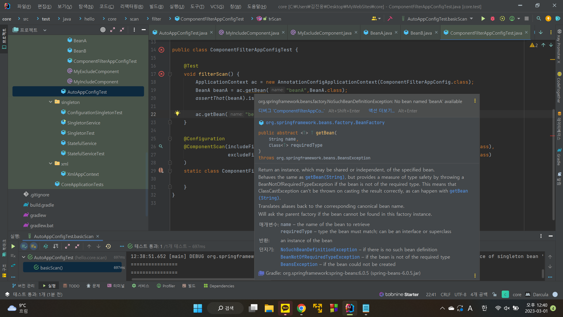The height and width of the screenshot is (317, 563).
Task: Open the 리팩터링(R) menu
Action: pos(132,6)
